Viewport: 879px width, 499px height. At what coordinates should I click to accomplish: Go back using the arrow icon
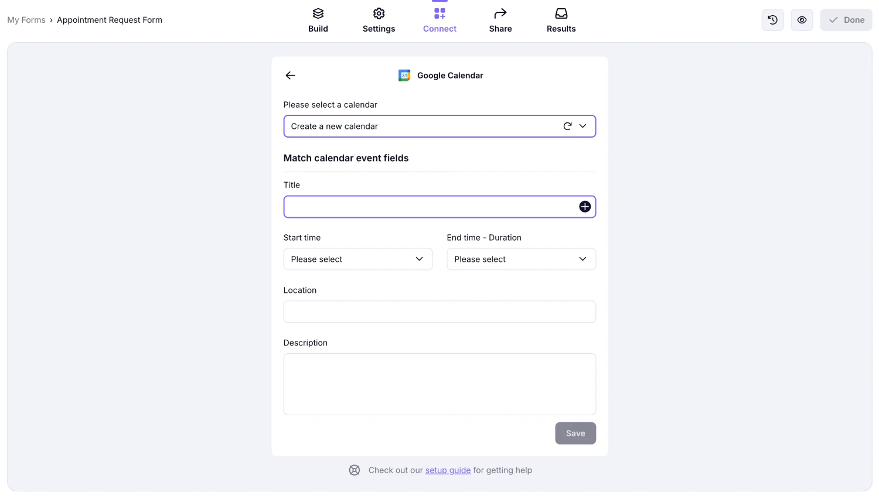pyautogui.click(x=290, y=75)
